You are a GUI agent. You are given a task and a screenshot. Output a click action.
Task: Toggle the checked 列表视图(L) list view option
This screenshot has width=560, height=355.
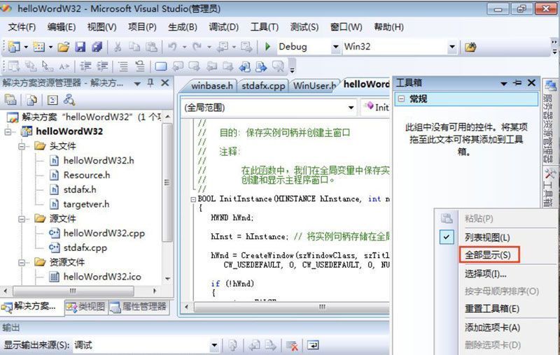487,238
